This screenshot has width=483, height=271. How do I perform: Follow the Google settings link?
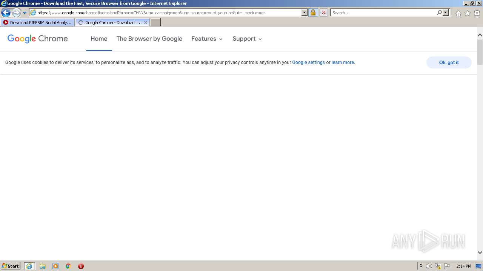[x=308, y=62]
